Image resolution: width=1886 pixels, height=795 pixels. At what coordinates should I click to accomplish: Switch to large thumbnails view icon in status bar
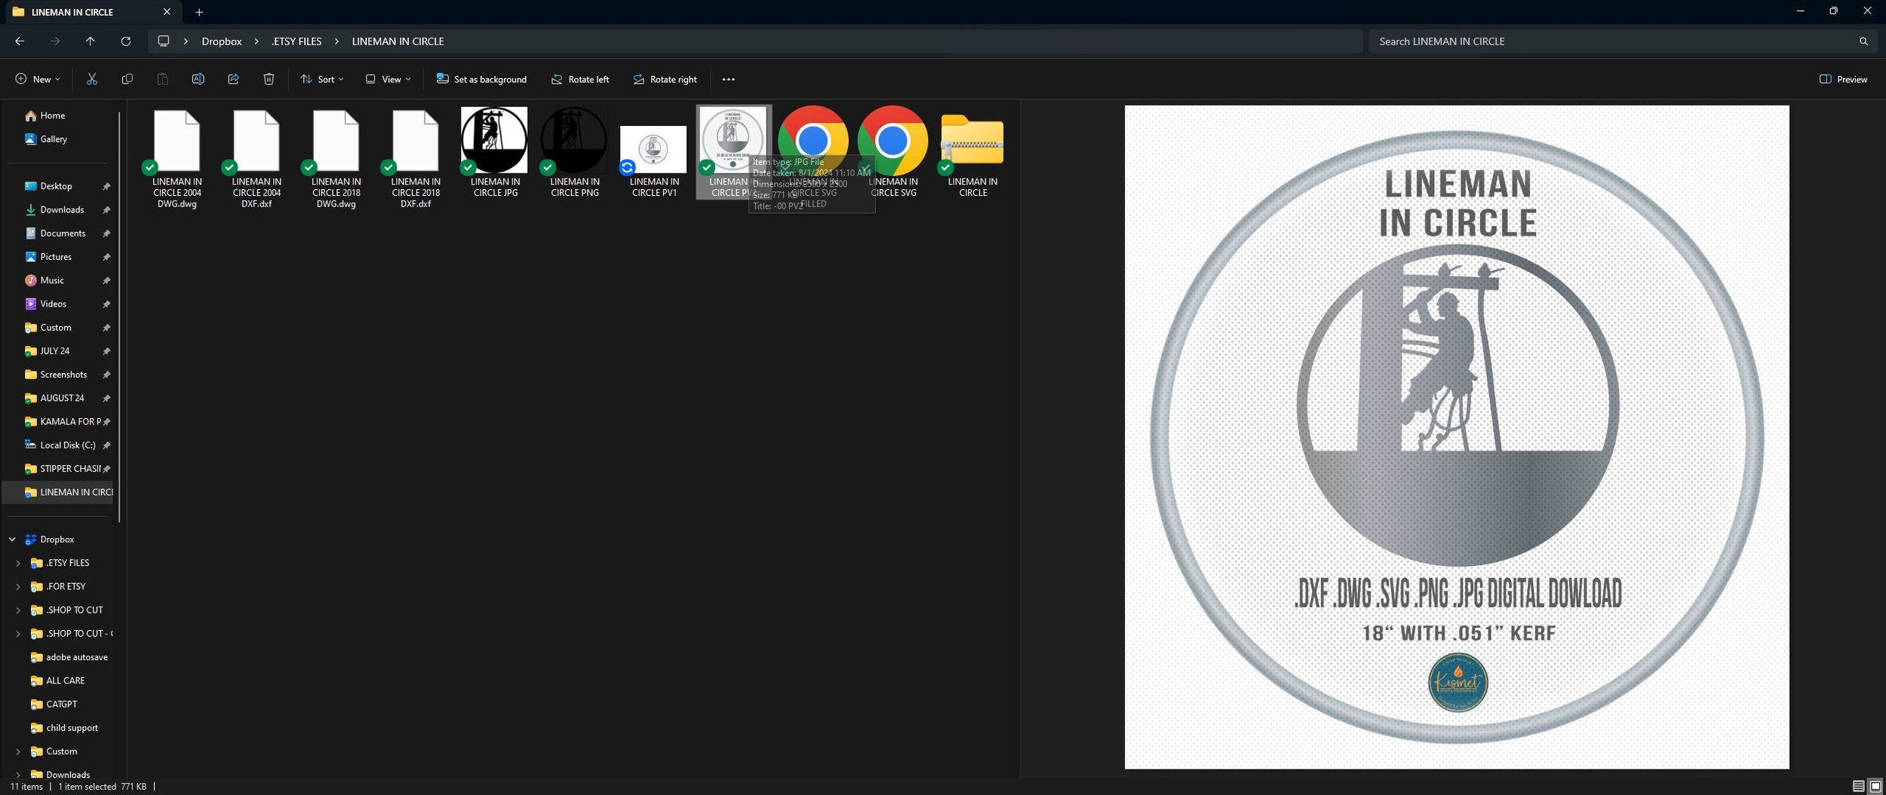[x=1875, y=786]
